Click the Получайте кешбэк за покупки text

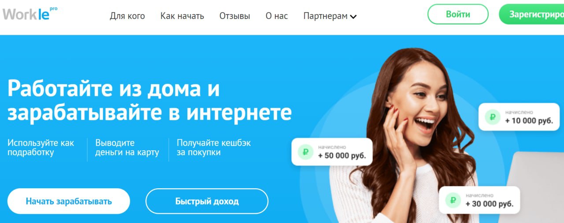point(214,148)
